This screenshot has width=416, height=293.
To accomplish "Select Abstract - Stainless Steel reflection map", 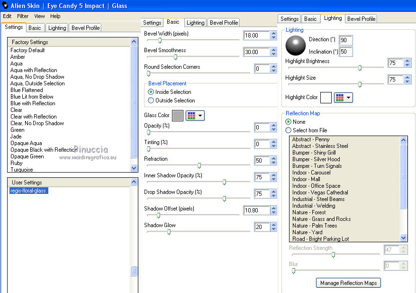I will [320, 146].
